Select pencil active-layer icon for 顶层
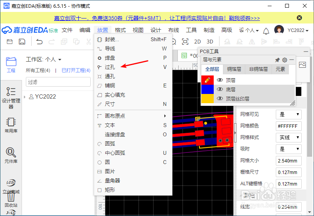 pyautogui.click(x=208, y=80)
